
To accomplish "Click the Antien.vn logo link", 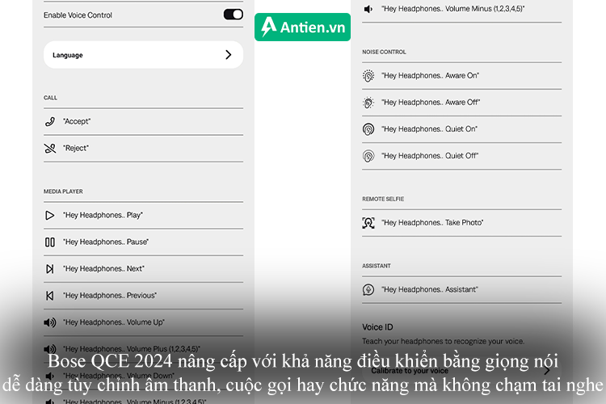I will (x=302, y=27).
